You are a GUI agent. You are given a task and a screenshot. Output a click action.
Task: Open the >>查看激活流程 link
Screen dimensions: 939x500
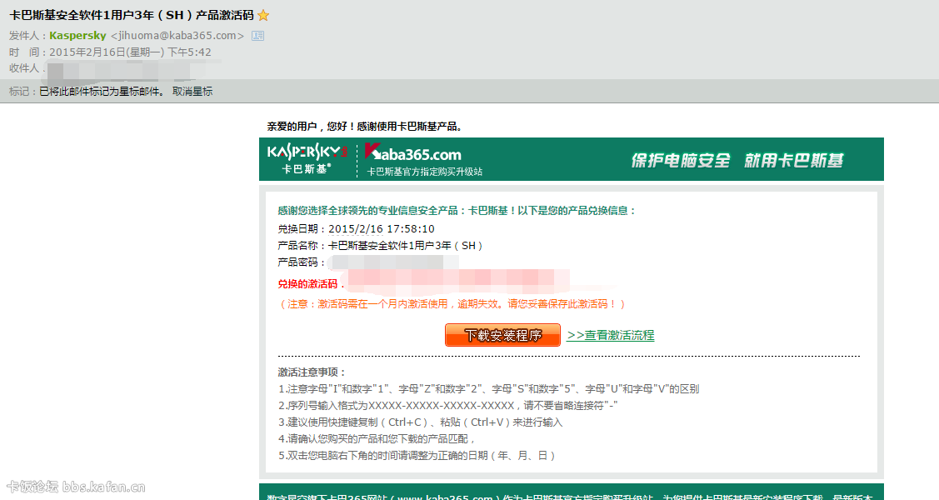[x=610, y=335]
